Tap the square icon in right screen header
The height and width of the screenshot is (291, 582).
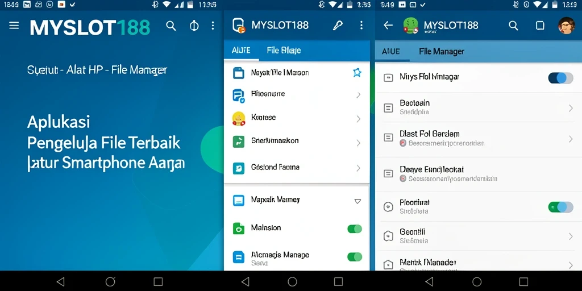tap(540, 25)
